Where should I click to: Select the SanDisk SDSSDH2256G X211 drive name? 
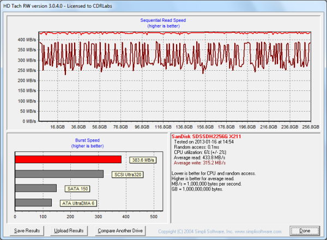point(206,136)
